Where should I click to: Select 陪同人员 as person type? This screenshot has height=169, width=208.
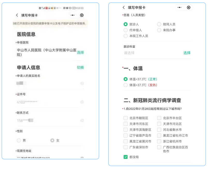159,24
